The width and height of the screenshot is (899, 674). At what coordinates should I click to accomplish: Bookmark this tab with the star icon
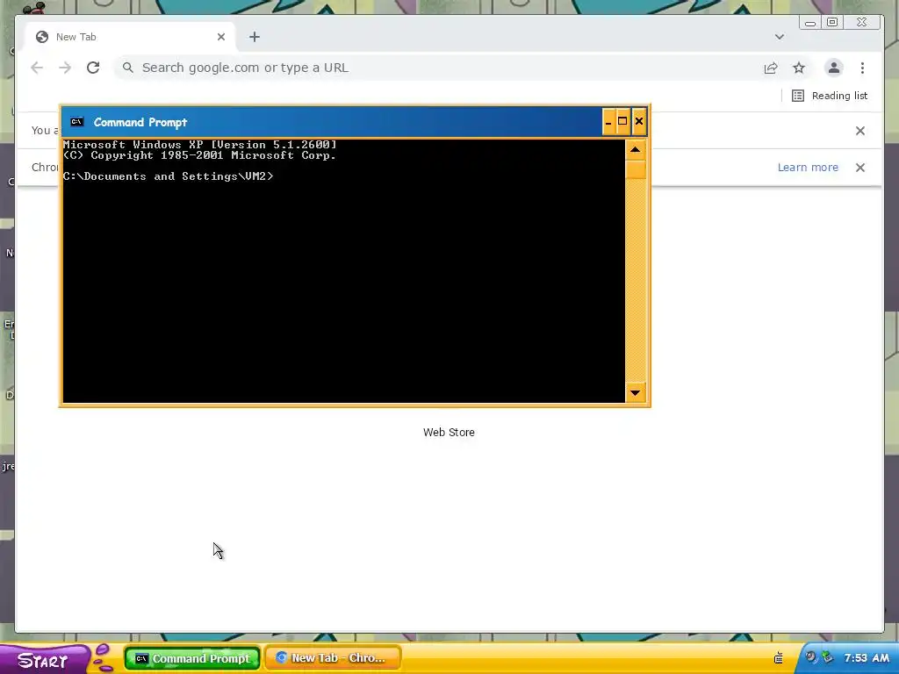tap(799, 68)
